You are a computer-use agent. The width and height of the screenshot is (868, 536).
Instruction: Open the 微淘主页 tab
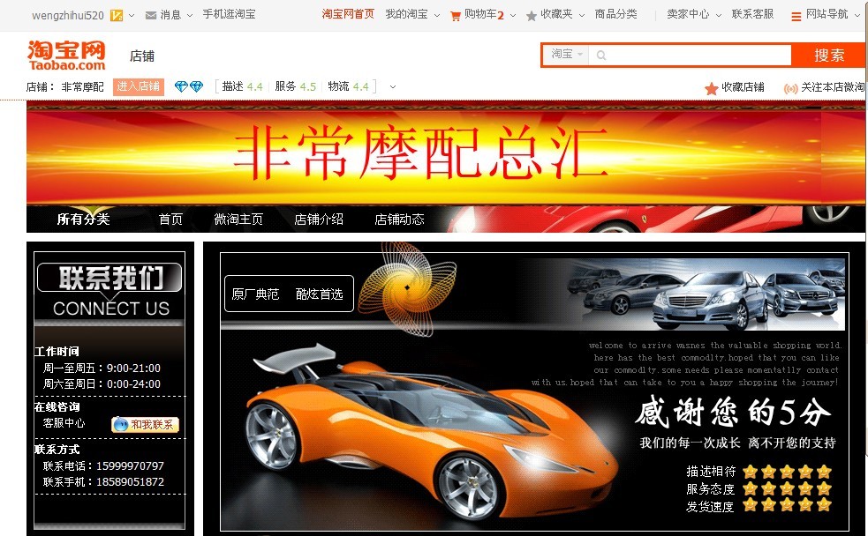tap(238, 220)
